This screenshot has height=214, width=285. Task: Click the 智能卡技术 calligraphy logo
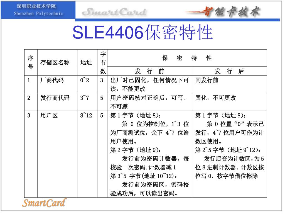(223, 11)
